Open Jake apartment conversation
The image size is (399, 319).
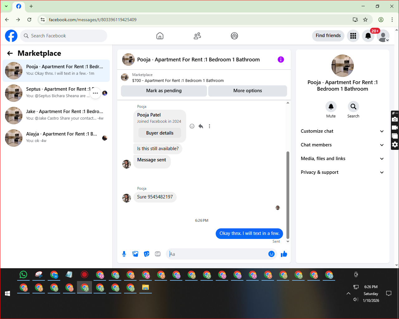[56, 116]
